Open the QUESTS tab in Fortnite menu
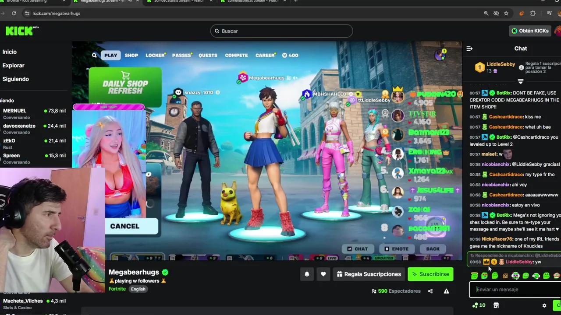Viewport: 561px width, 315px height. (x=208, y=55)
